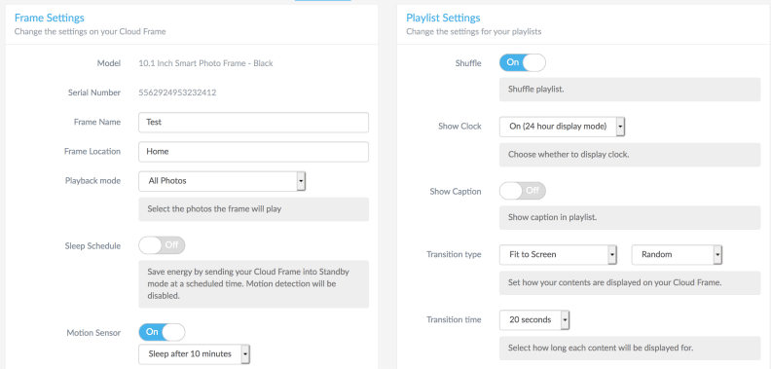771x369 pixels.
Task: Turn on the Show Caption switch
Action: 522,191
